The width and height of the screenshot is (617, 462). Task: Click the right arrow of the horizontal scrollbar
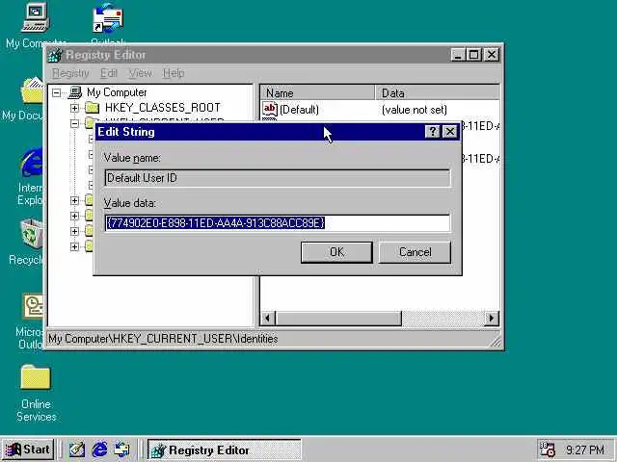coord(492,319)
